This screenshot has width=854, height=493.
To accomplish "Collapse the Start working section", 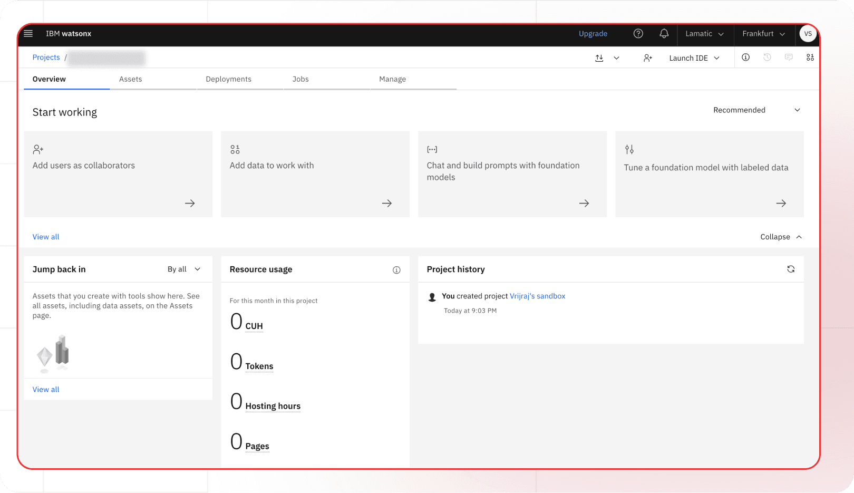I will [781, 237].
